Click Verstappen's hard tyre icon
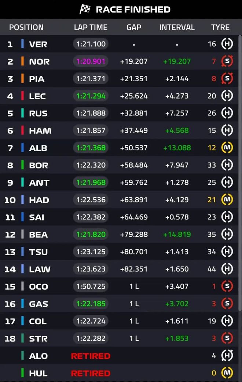This screenshot has height=382, width=242. [x=227, y=44]
